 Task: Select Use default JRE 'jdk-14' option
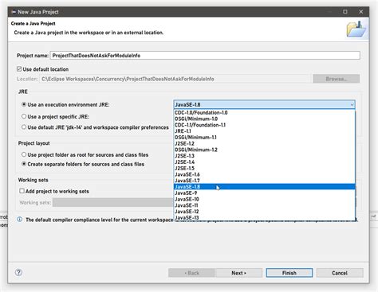(24, 127)
